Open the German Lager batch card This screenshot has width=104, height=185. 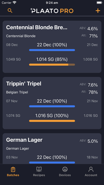(52, 149)
